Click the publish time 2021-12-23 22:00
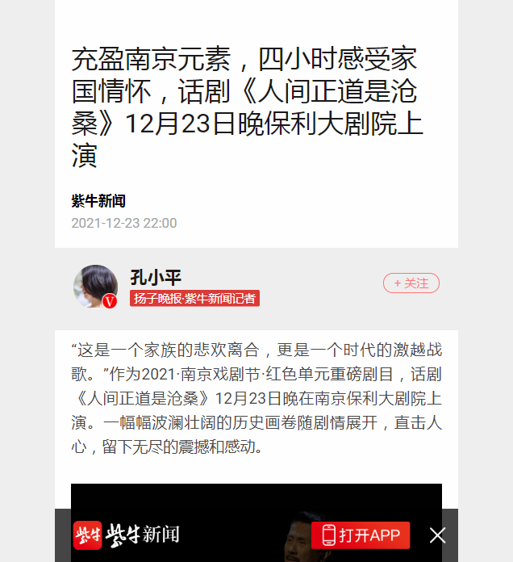 coord(124,223)
